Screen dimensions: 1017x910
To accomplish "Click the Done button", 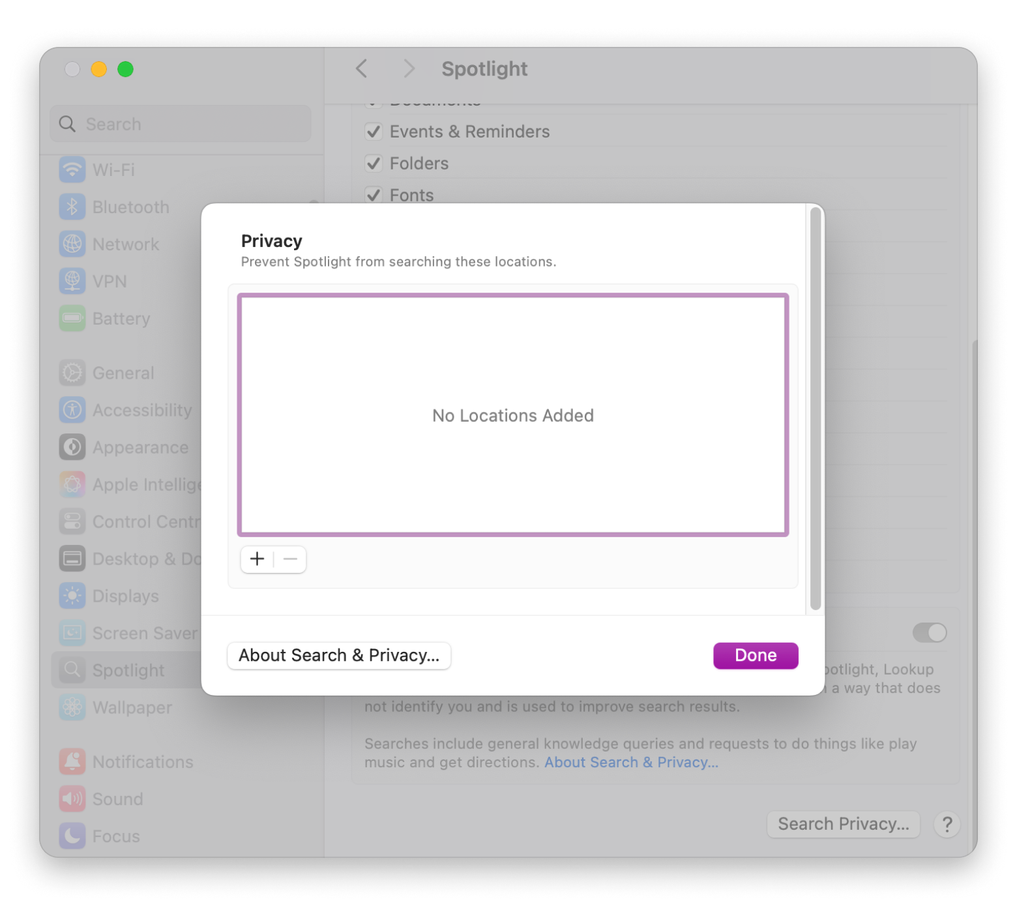I will coord(756,655).
